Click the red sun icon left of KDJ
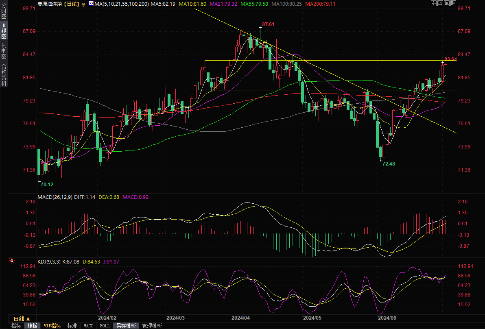This screenshot has height=329, width=485. point(12,261)
